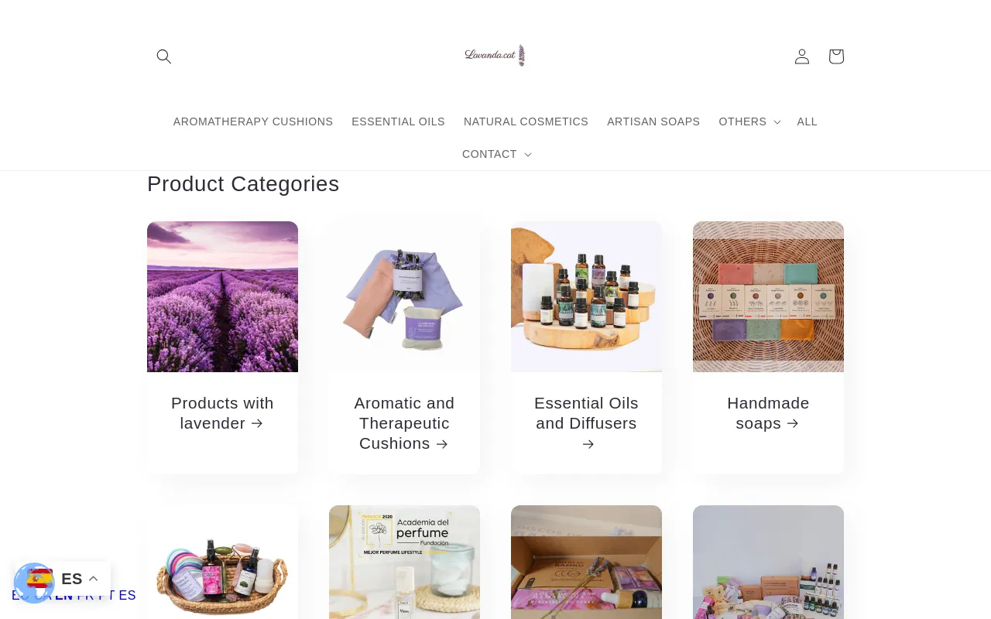Viewport: 991px width, 619px height.
Task: Select ESSENTIAL OILS in navigation
Action: tap(398, 121)
